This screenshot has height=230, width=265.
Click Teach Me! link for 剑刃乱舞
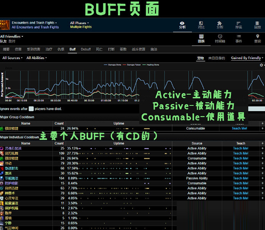coord(240,153)
